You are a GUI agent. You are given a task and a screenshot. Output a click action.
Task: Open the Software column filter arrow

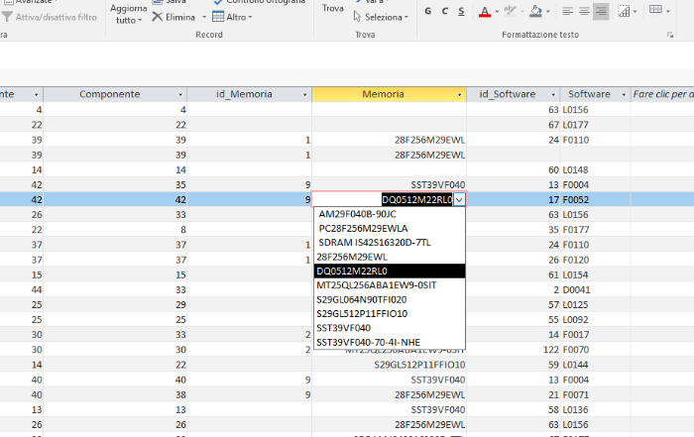[624, 95]
